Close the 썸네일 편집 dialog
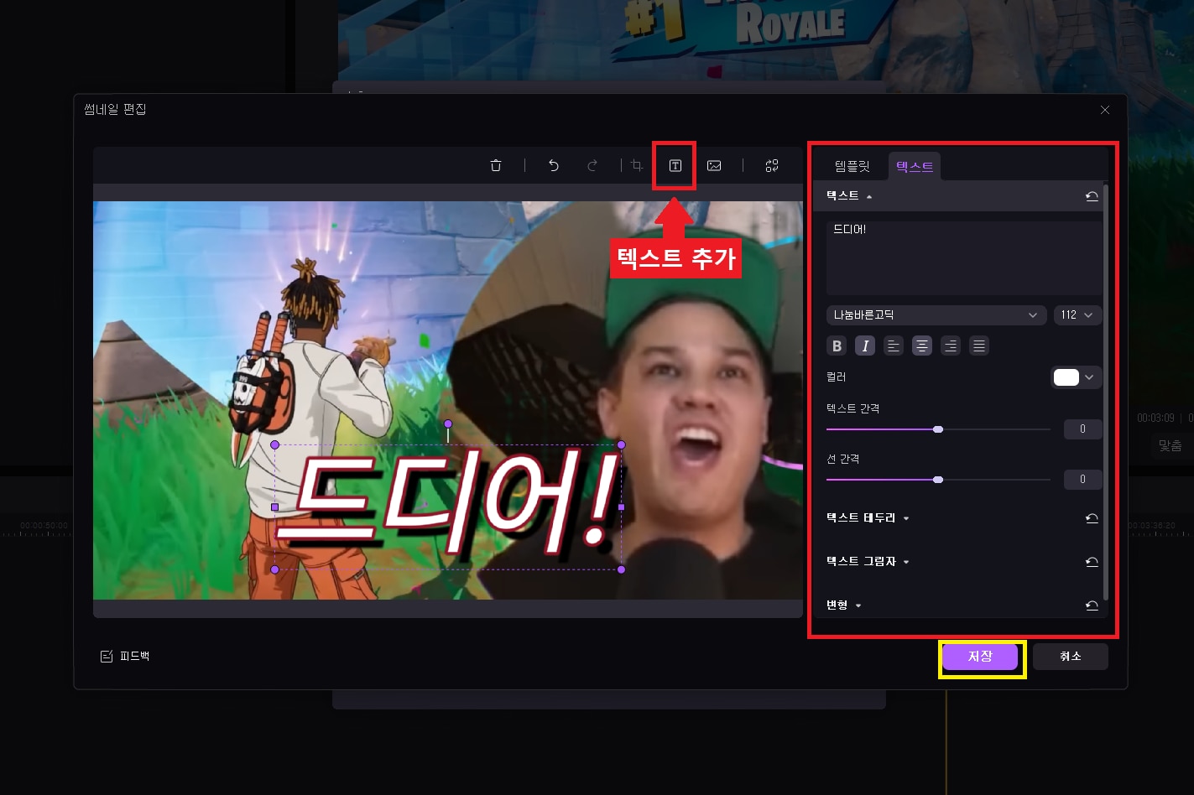The height and width of the screenshot is (795, 1194). [1105, 110]
